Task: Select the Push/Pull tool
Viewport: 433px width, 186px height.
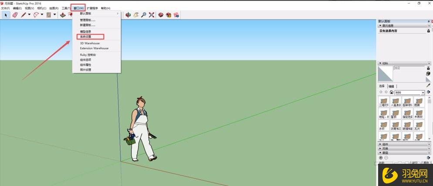Action: click(63, 15)
